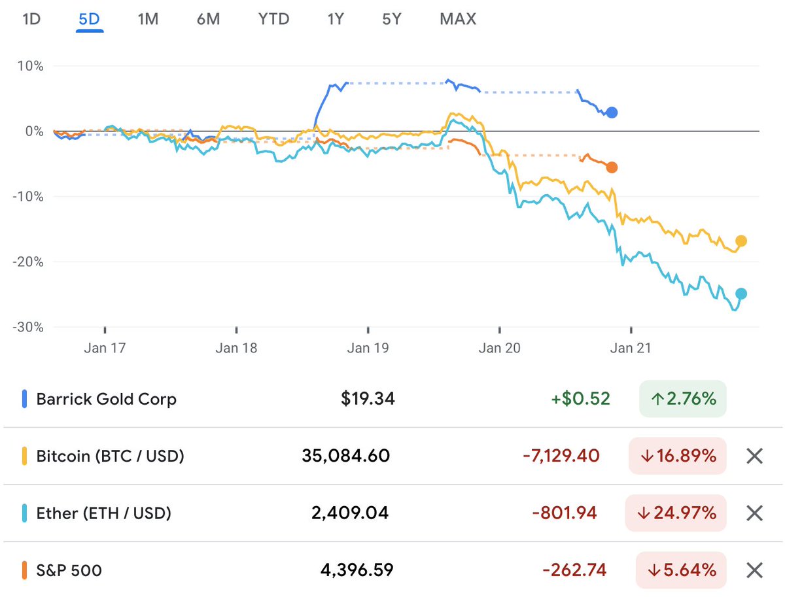Click the -7,129.40 change value

[561, 456]
